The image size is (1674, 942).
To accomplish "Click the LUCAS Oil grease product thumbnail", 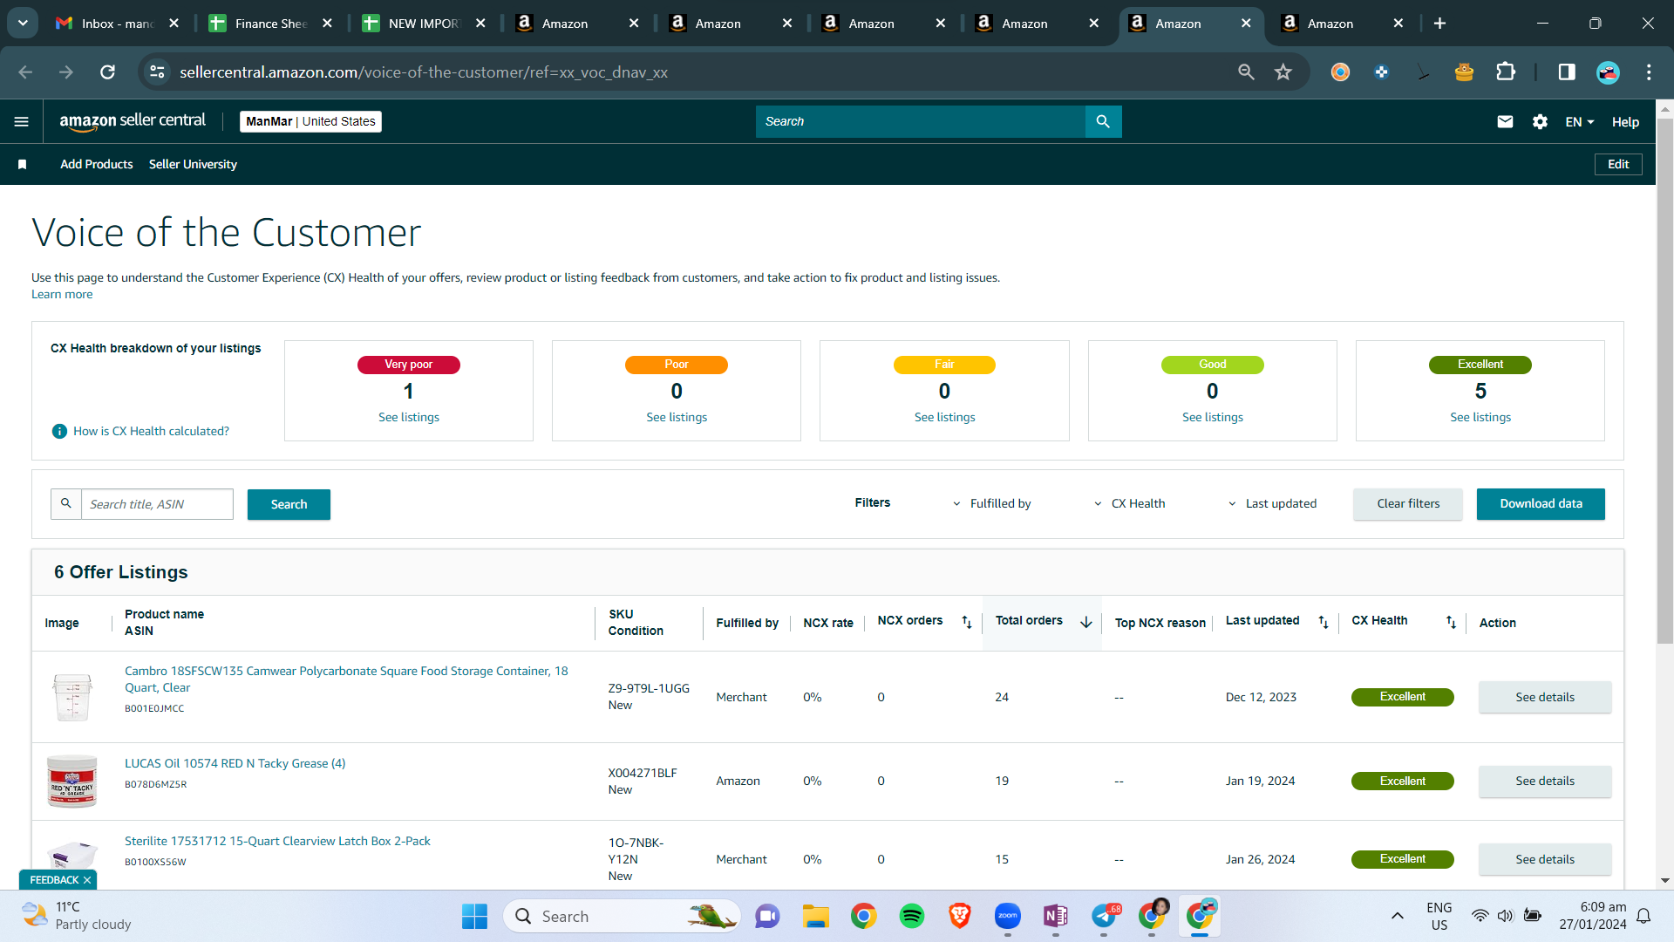I will pyautogui.click(x=72, y=781).
